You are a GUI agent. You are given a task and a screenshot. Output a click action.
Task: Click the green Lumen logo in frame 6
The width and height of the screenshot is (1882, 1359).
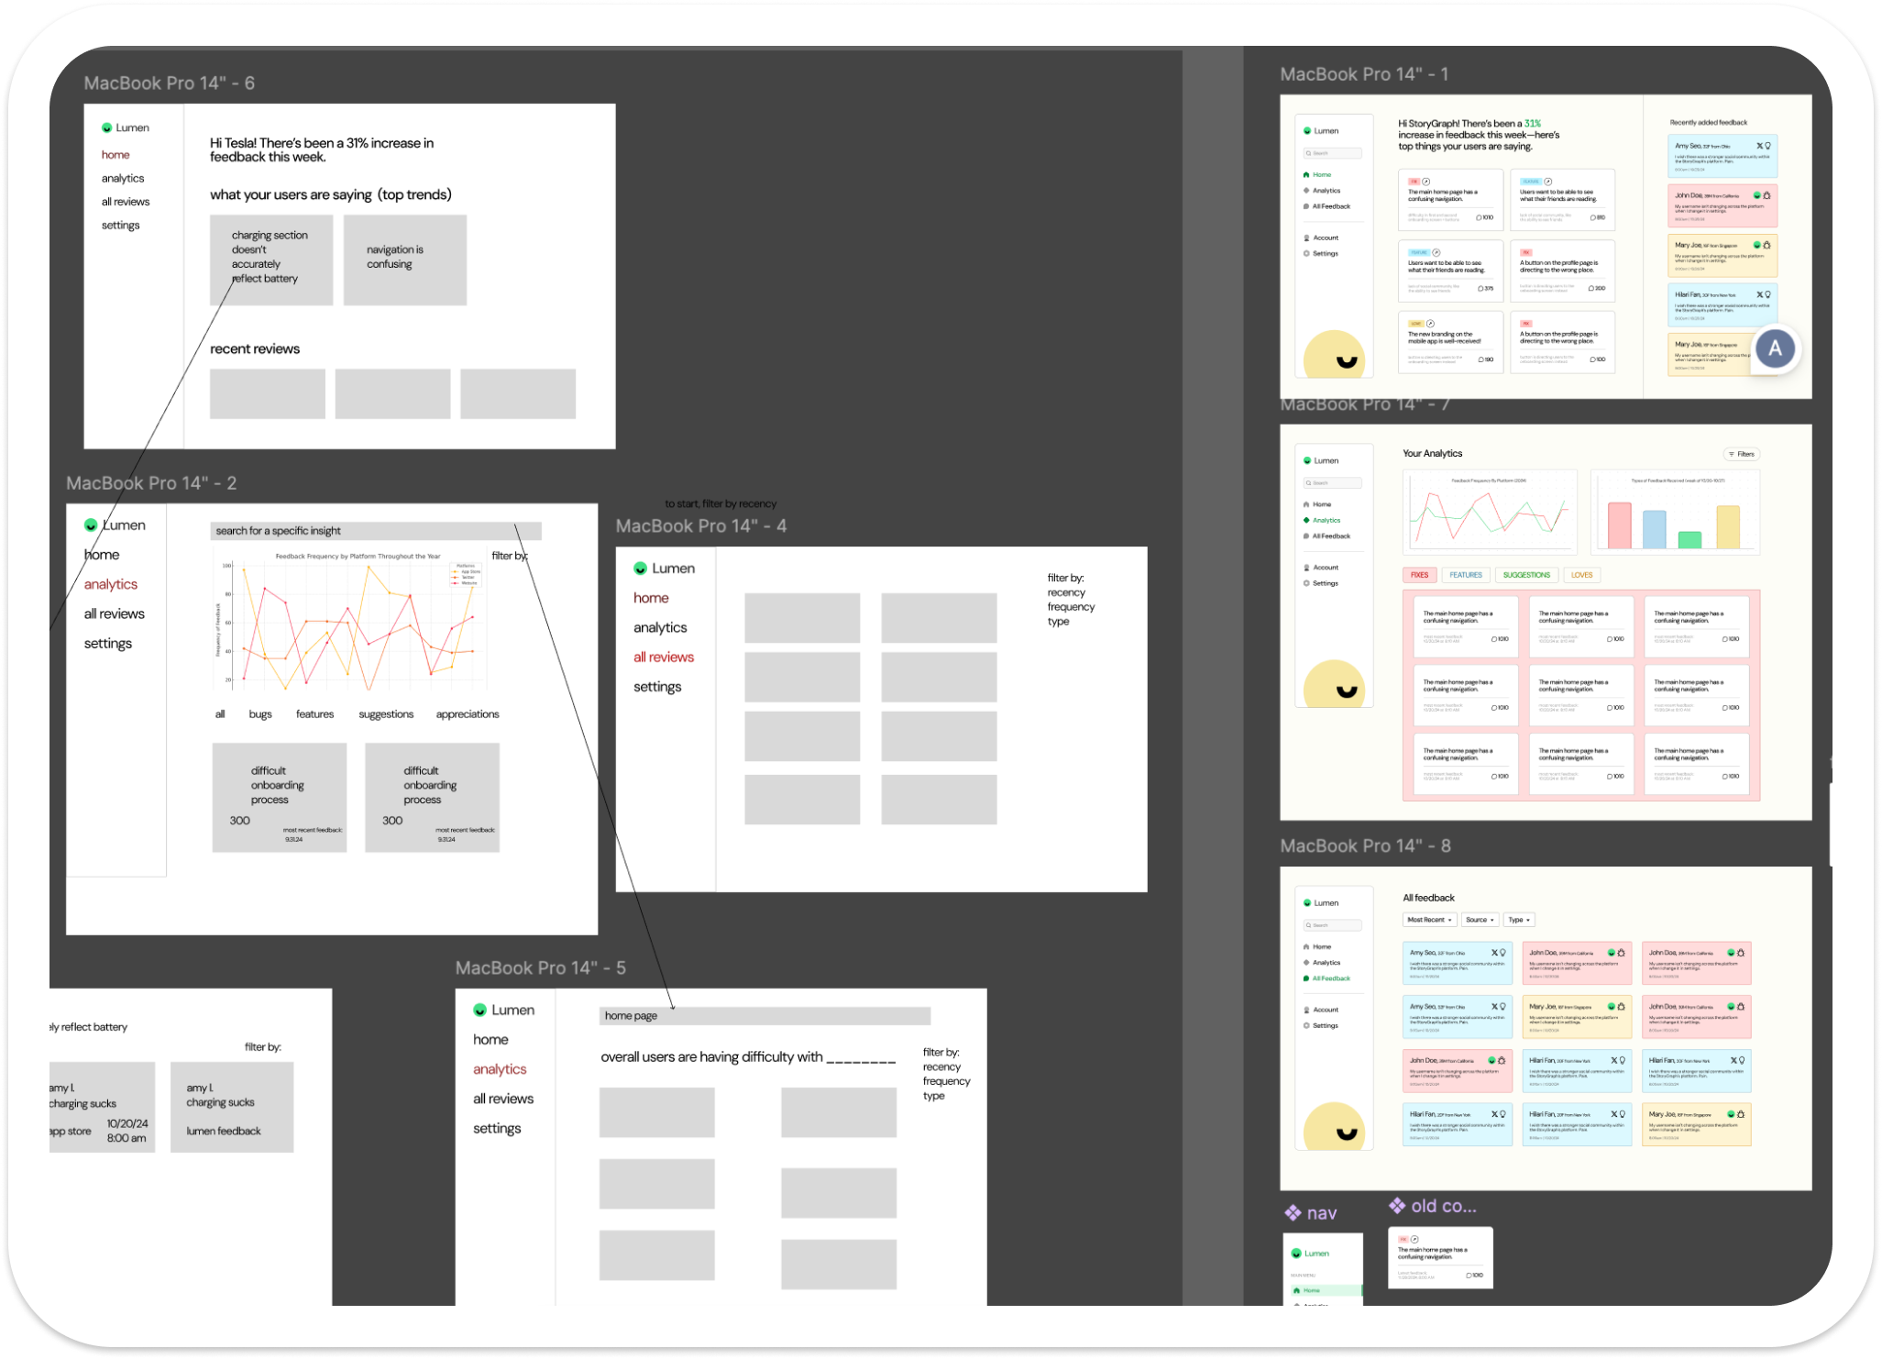point(106,127)
